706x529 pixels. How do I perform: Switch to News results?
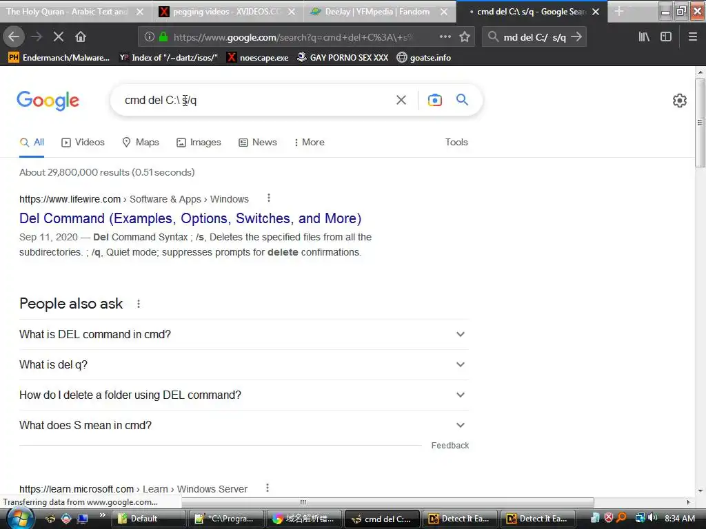pyautogui.click(x=258, y=142)
